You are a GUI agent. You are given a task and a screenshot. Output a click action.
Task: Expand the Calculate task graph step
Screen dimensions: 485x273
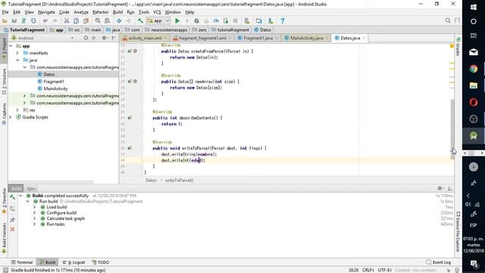click(x=35, y=218)
